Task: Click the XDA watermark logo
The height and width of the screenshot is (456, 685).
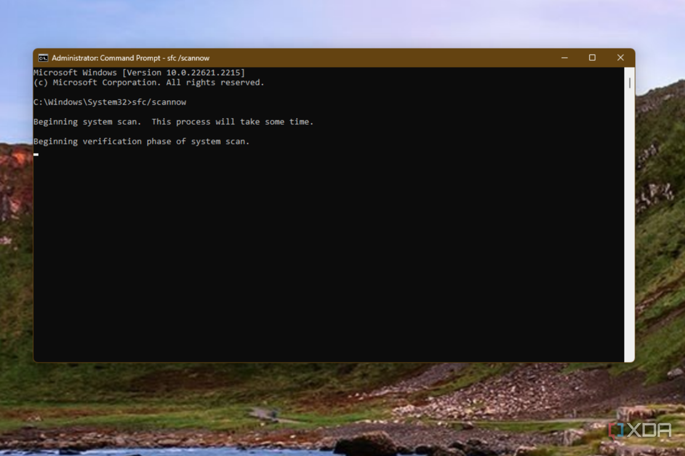Action: [x=640, y=430]
